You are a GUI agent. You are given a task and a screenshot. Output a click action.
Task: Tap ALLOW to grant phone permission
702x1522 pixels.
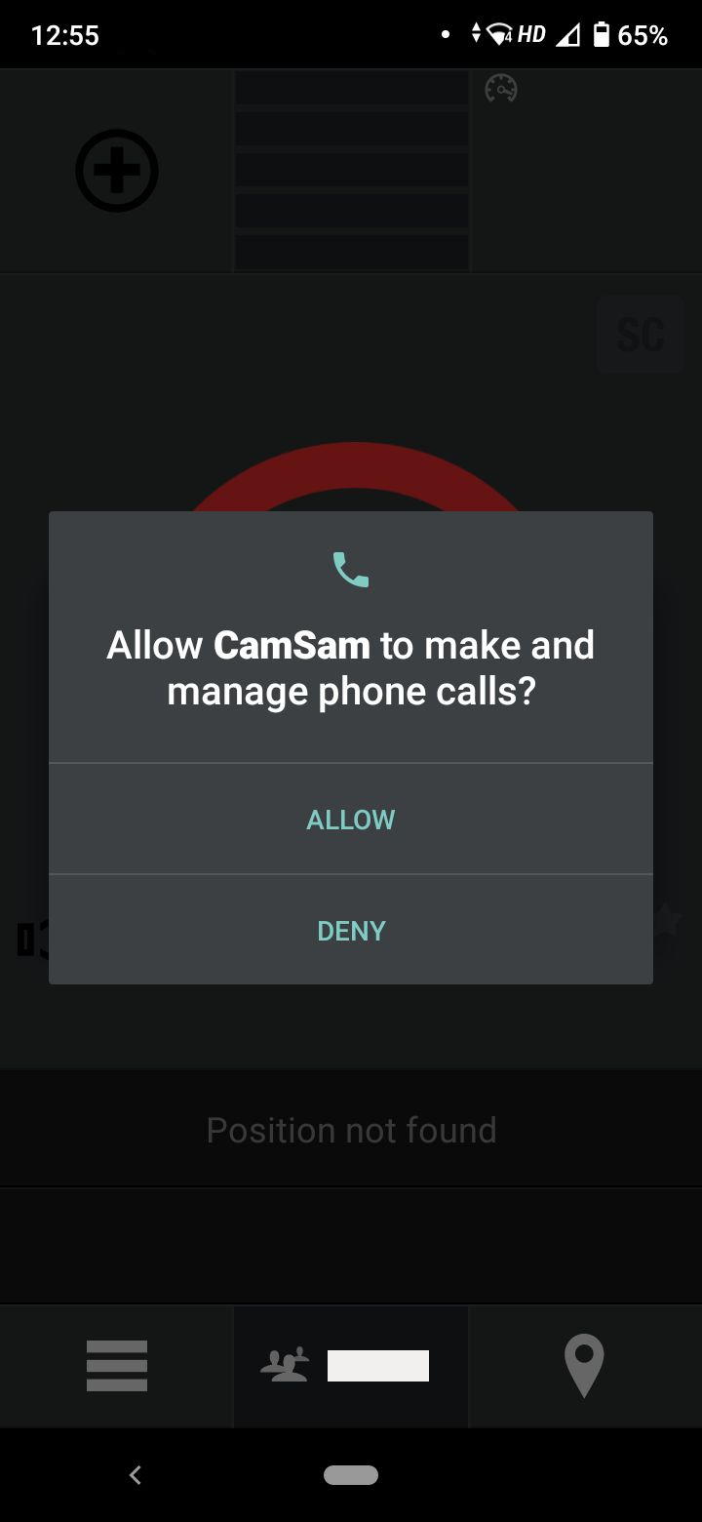click(x=351, y=819)
